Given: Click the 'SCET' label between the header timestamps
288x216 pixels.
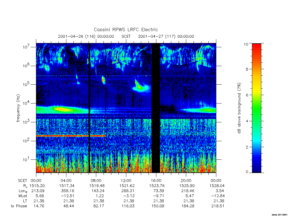Looking at the screenshot, I should point(126,36).
